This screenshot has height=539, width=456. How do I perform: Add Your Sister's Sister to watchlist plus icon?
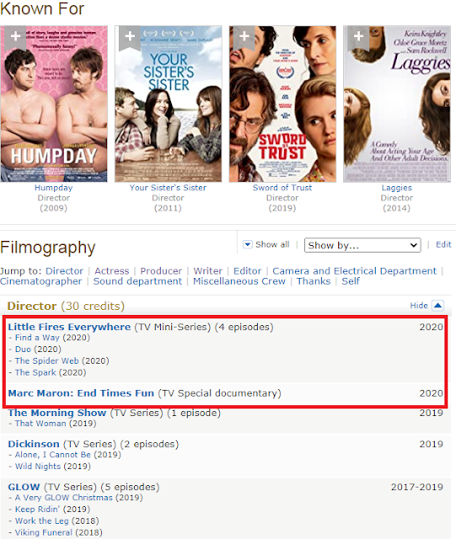(130, 36)
